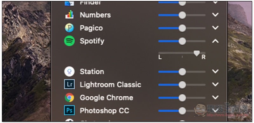Click the Pagico app icon
Screen dimensions: 254x123
(x=69, y=28)
